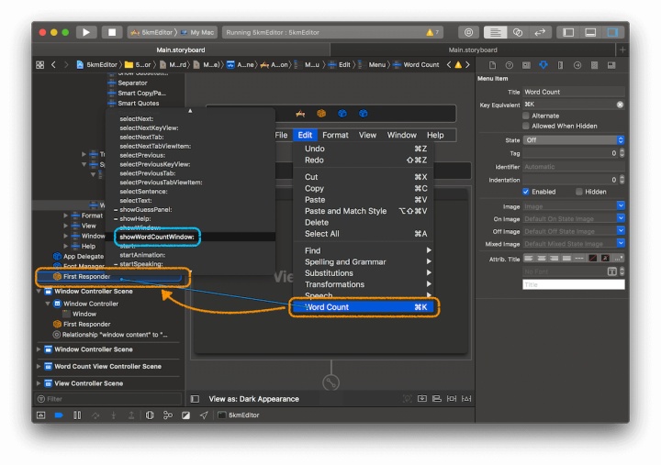Toggle breakpoints activation icon

(59, 415)
